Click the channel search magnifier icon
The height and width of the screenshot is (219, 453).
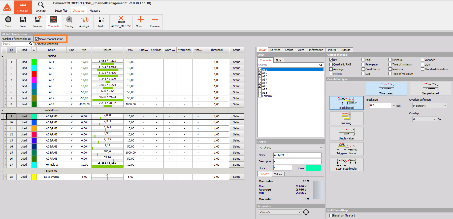tap(30, 44)
